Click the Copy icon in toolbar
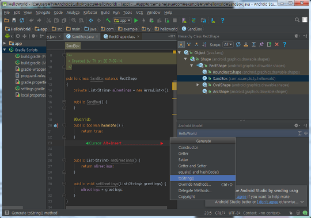 point(56,20)
